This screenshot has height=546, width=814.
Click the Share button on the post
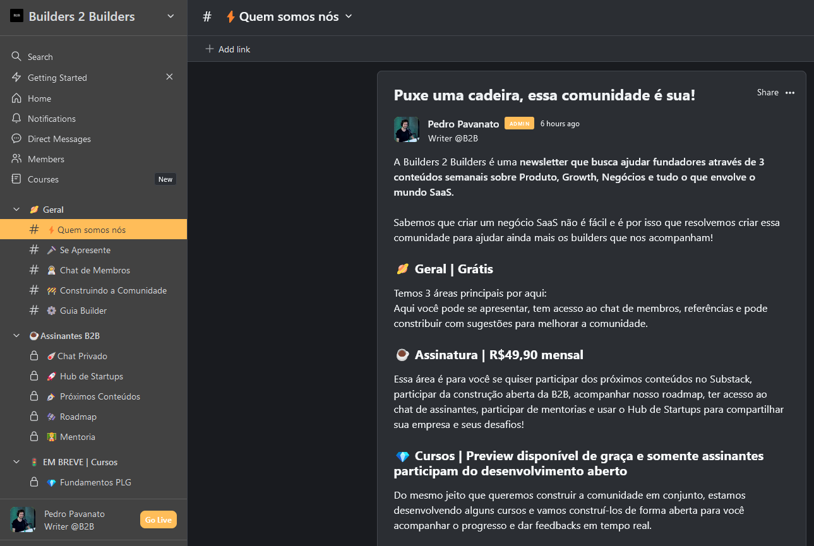tap(768, 92)
